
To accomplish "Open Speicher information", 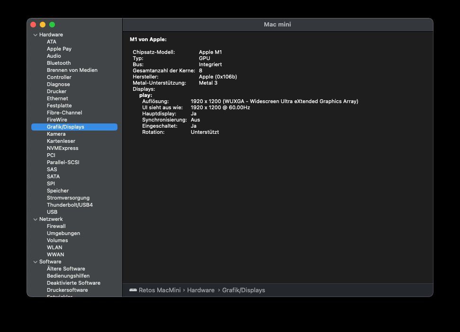I will click(x=57, y=191).
